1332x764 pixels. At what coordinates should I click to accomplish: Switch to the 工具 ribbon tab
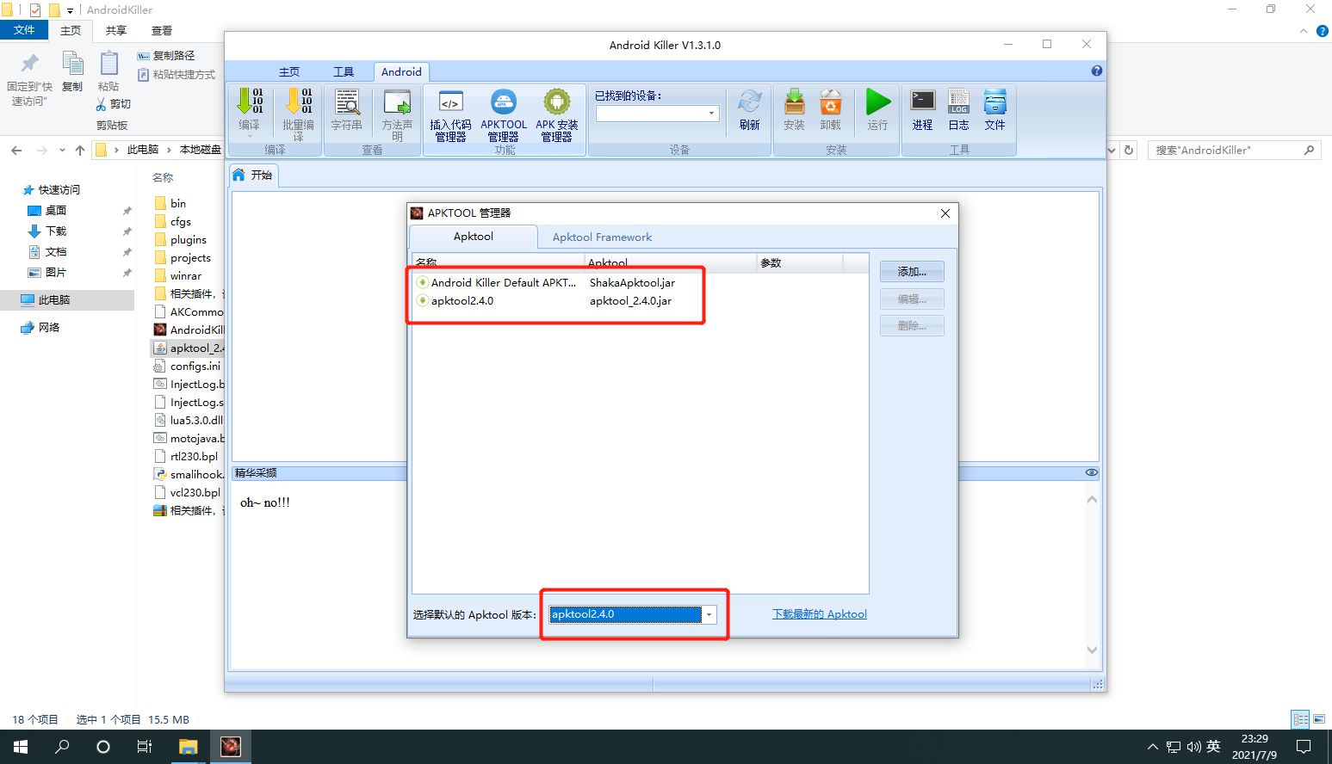click(344, 72)
